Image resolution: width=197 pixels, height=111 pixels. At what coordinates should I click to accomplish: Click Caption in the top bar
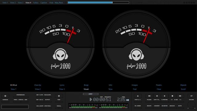[44, 3]
